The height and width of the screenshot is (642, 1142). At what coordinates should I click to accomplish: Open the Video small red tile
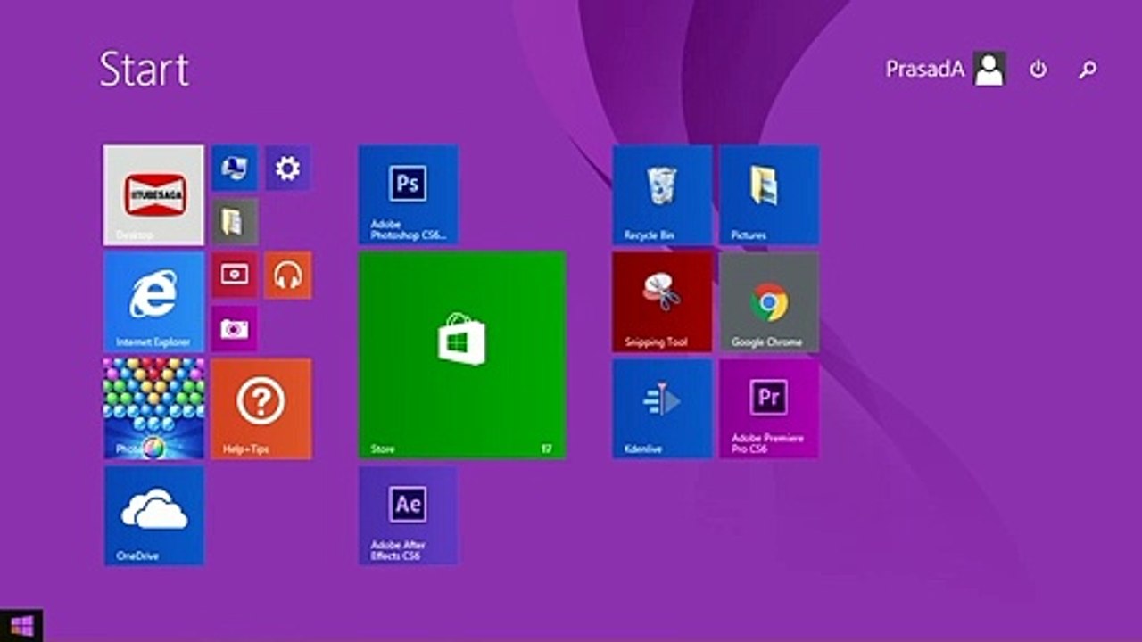pos(234,275)
